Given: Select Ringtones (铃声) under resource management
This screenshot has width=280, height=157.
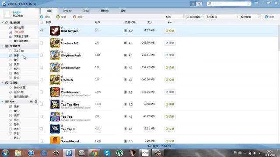Looking at the screenshot, I should click(x=16, y=69).
